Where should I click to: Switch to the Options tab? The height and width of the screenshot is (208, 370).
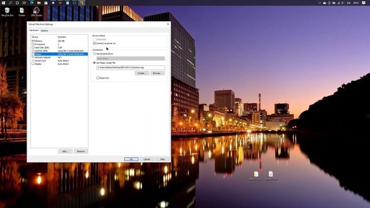click(x=44, y=31)
